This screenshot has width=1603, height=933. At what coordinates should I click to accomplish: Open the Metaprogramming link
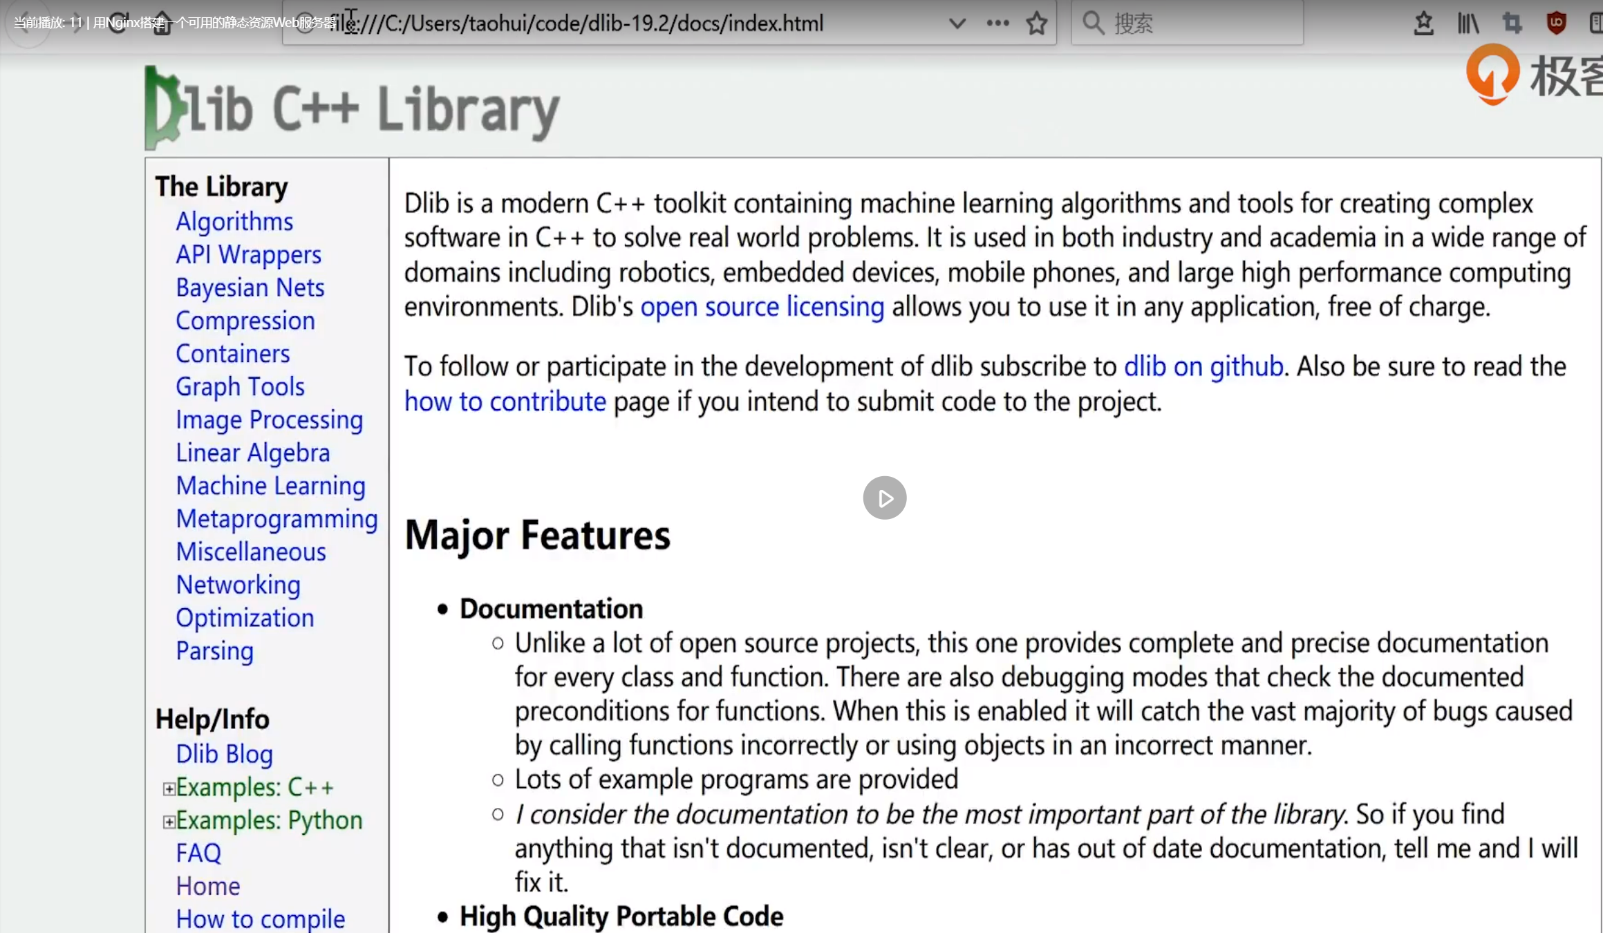pyautogui.click(x=277, y=519)
